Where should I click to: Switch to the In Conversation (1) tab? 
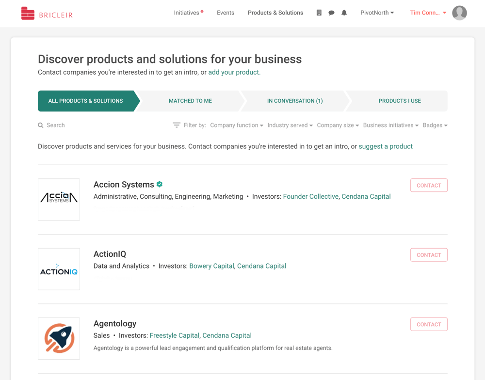pyautogui.click(x=295, y=101)
